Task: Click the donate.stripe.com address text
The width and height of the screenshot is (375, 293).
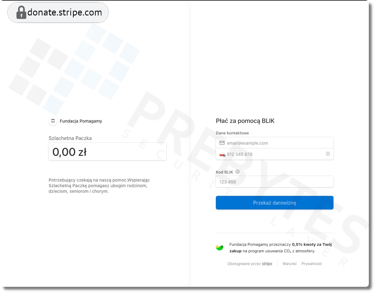Action: [x=65, y=12]
